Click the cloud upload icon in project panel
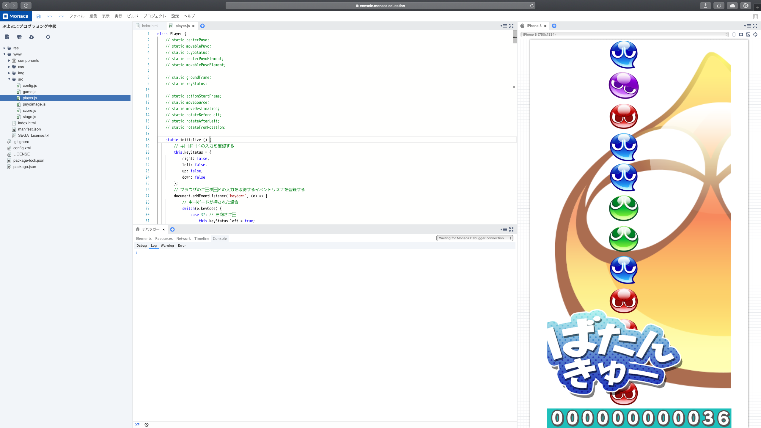The height and width of the screenshot is (428, 761). (x=32, y=37)
